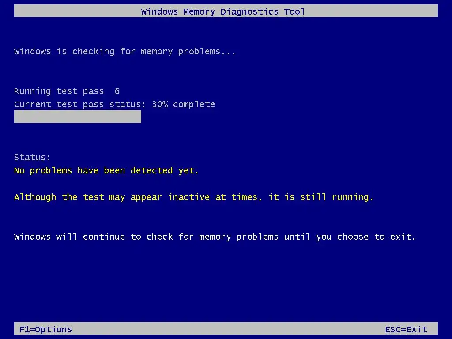The image size is (452, 339).
Task: Click "Current test pass status: 30% complete" text
Action: point(114,104)
